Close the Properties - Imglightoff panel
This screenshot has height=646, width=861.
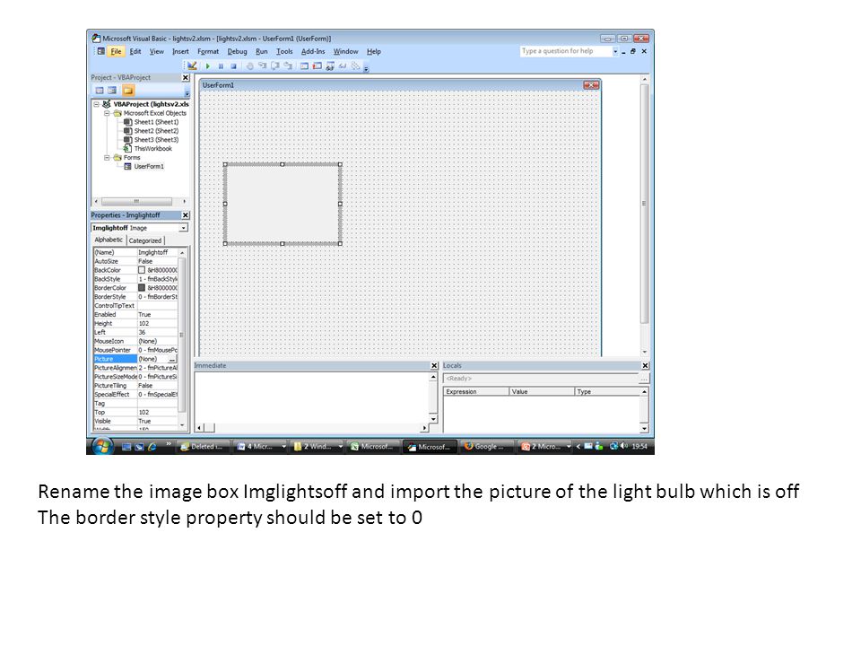tap(186, 215)
